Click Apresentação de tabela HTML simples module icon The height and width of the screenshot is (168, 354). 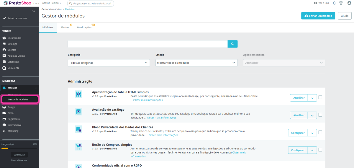(78, 94)
